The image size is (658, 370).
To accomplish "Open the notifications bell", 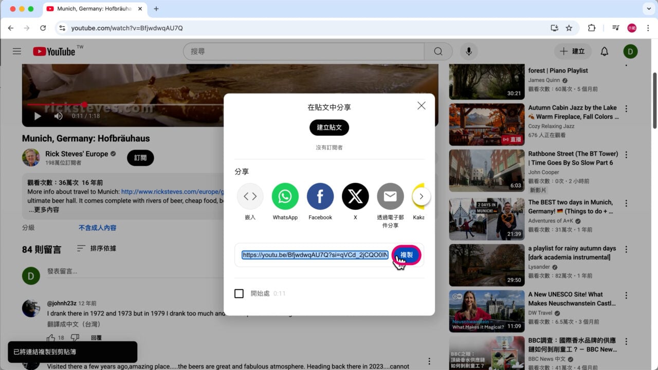I will coord(604,51).
